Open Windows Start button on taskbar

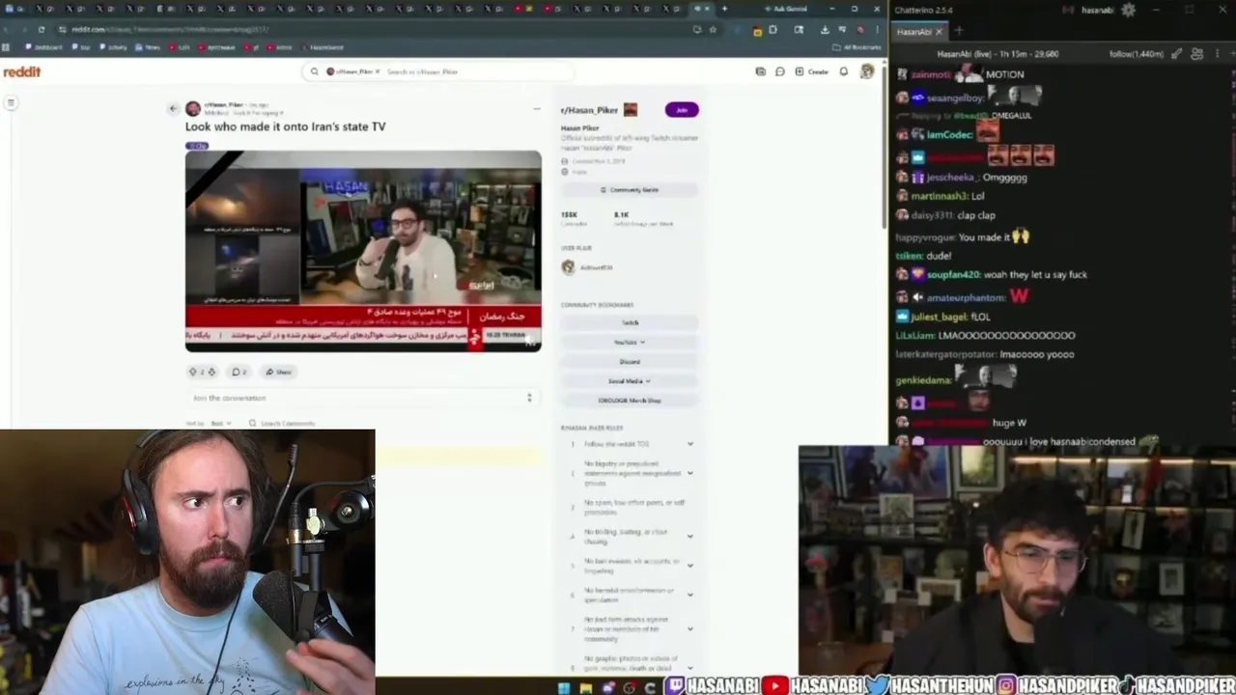pyautogui.click(x=564, y=688)
